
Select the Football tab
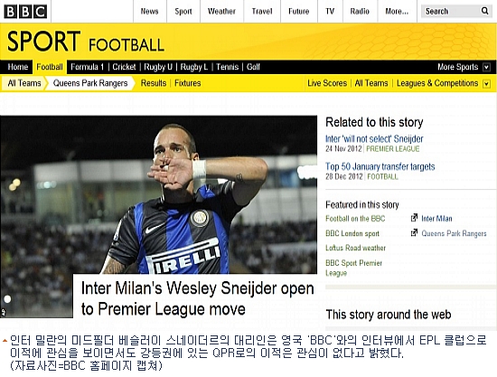(50, 67)
